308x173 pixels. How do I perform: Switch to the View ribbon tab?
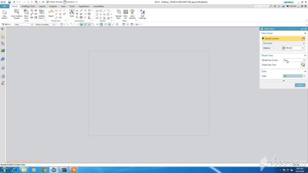[63, 6]
